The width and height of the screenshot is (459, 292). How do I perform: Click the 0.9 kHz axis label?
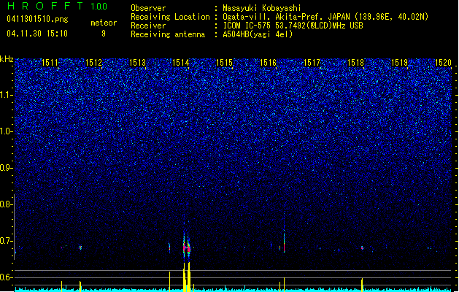pyautogui.click(x=7, y=168)
